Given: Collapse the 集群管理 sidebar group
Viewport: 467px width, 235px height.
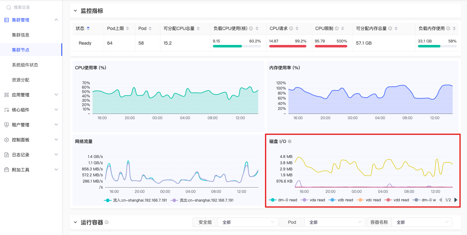Looking at the screenshot, I should (x=56, y=20).
